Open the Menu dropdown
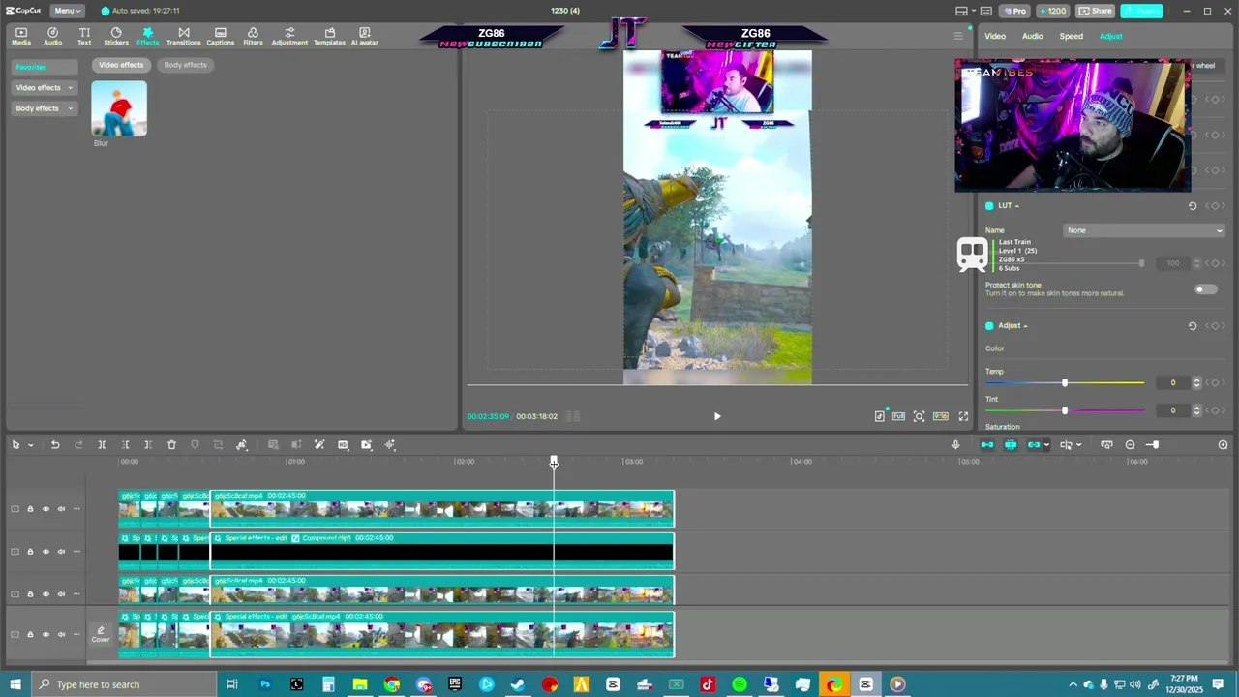Viewport: 1239px width, 697px height. (66, 11)
